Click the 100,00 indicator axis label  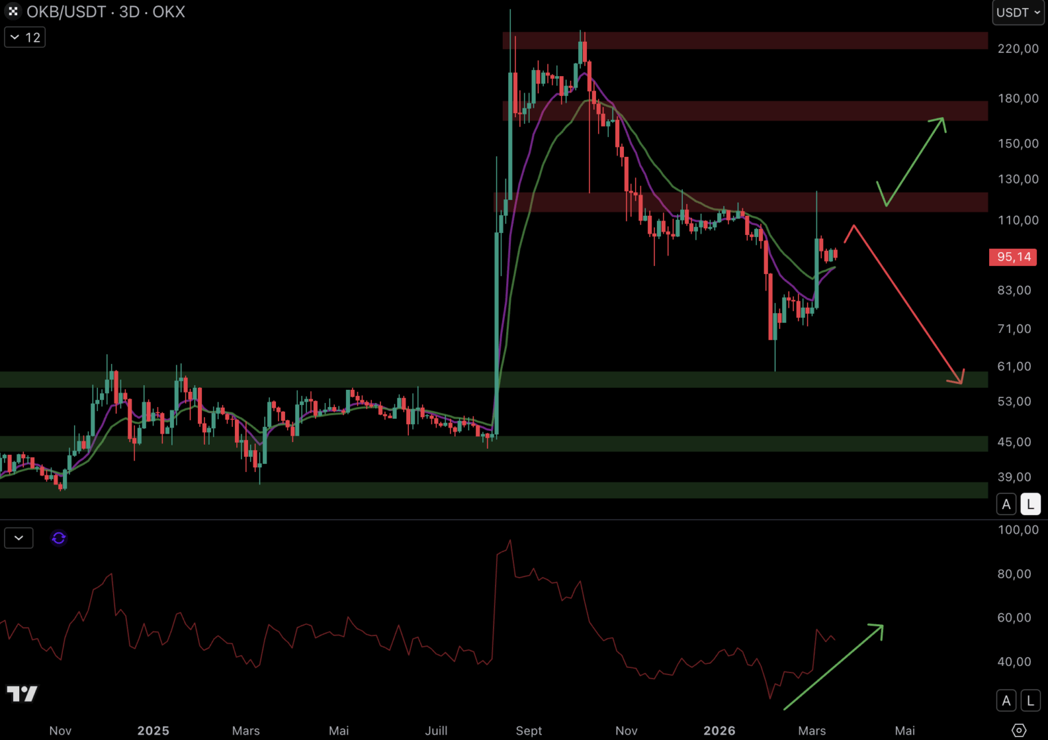1018,530
